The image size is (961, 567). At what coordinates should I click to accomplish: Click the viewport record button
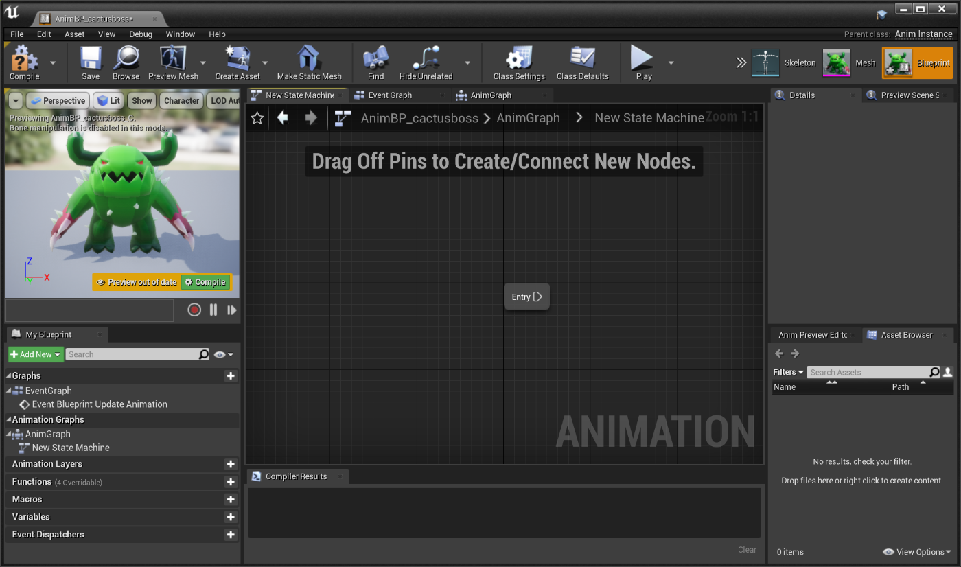click(194, 310)
